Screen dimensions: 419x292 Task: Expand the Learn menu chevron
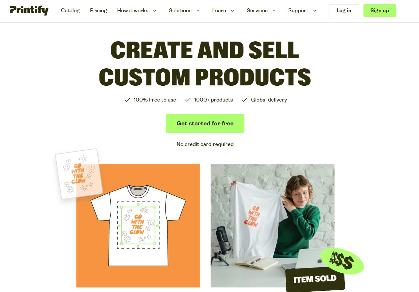pos(232,11)
